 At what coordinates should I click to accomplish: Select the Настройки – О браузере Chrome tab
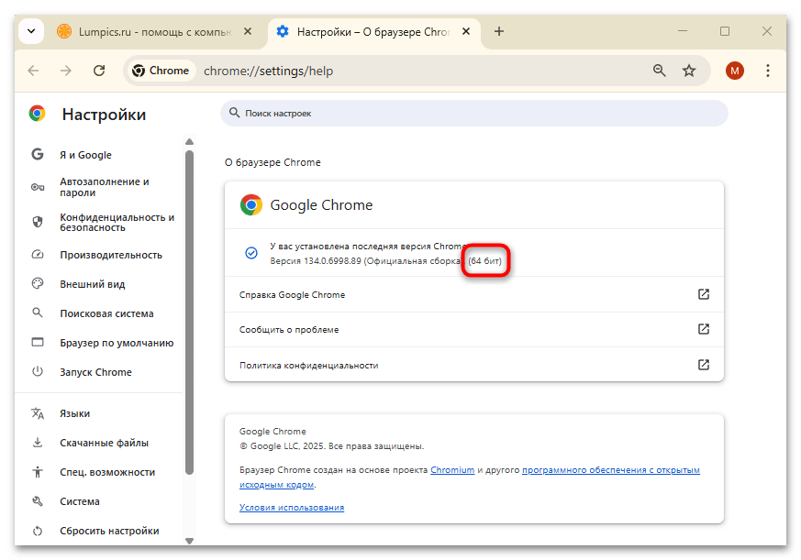pos(373,32)
